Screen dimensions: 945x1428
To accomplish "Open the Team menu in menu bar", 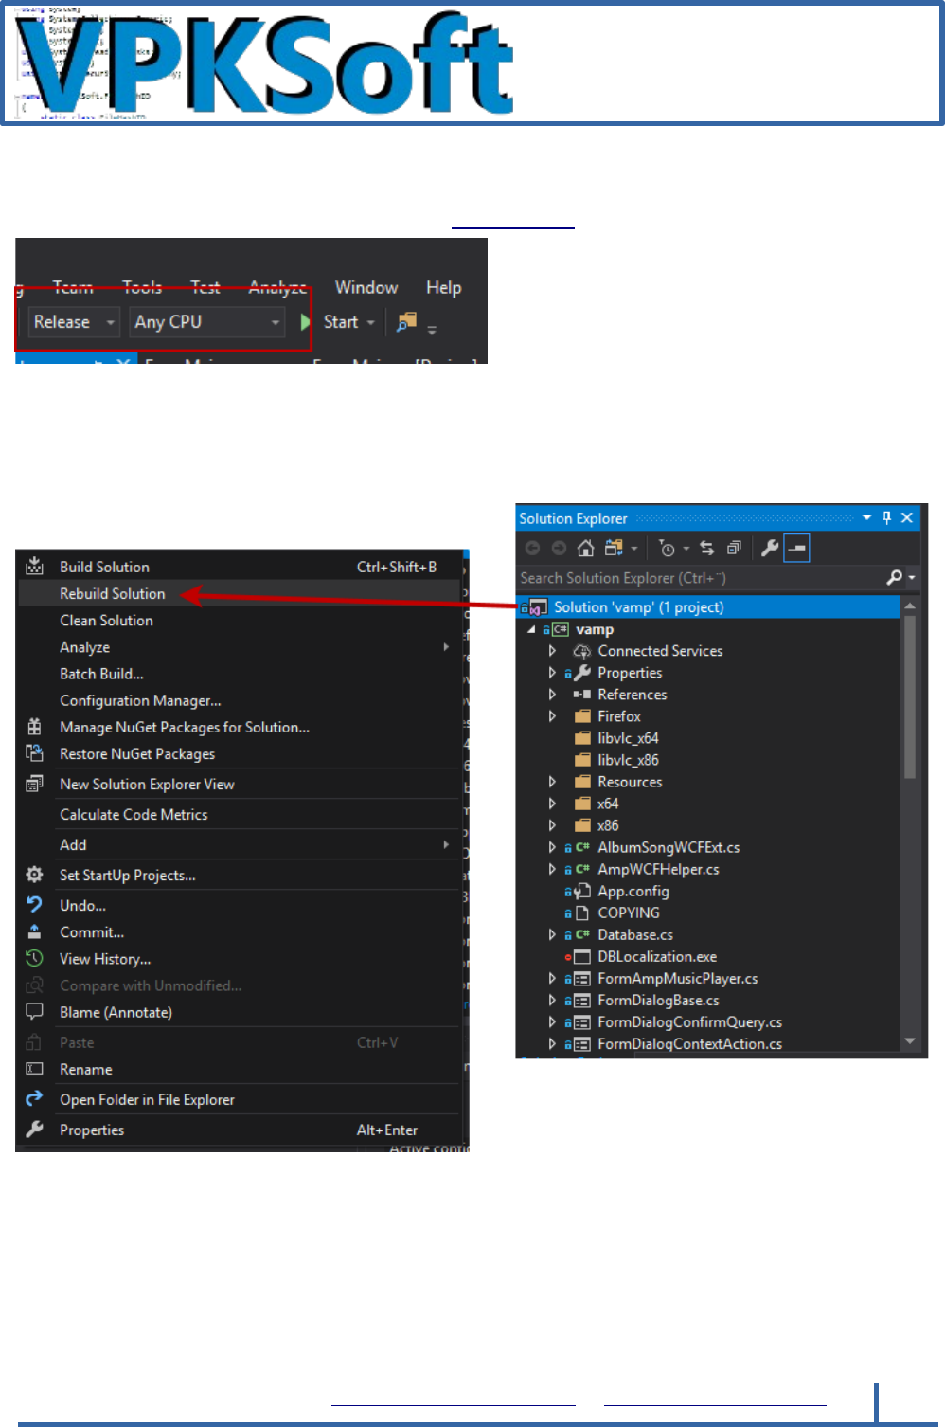I will tap(73, 286).
